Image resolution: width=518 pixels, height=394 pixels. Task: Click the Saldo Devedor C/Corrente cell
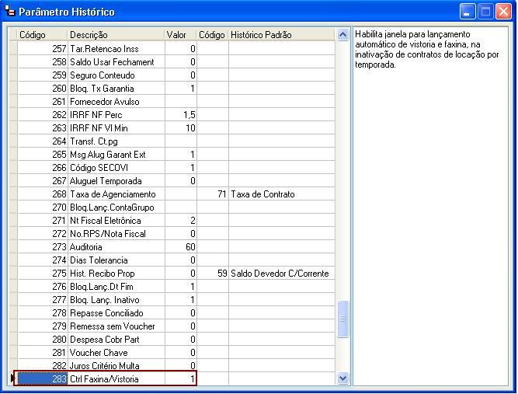281,274
